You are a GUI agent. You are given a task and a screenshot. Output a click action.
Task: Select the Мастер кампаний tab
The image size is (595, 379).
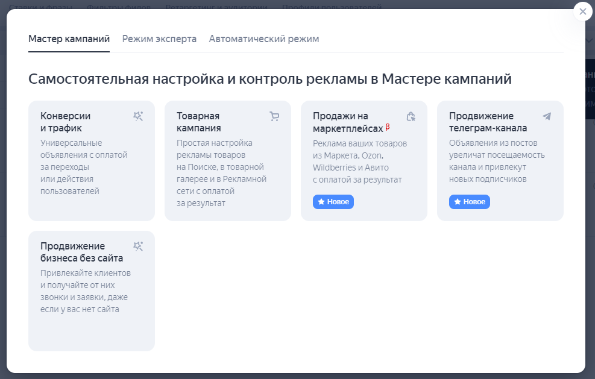(68, 38)
